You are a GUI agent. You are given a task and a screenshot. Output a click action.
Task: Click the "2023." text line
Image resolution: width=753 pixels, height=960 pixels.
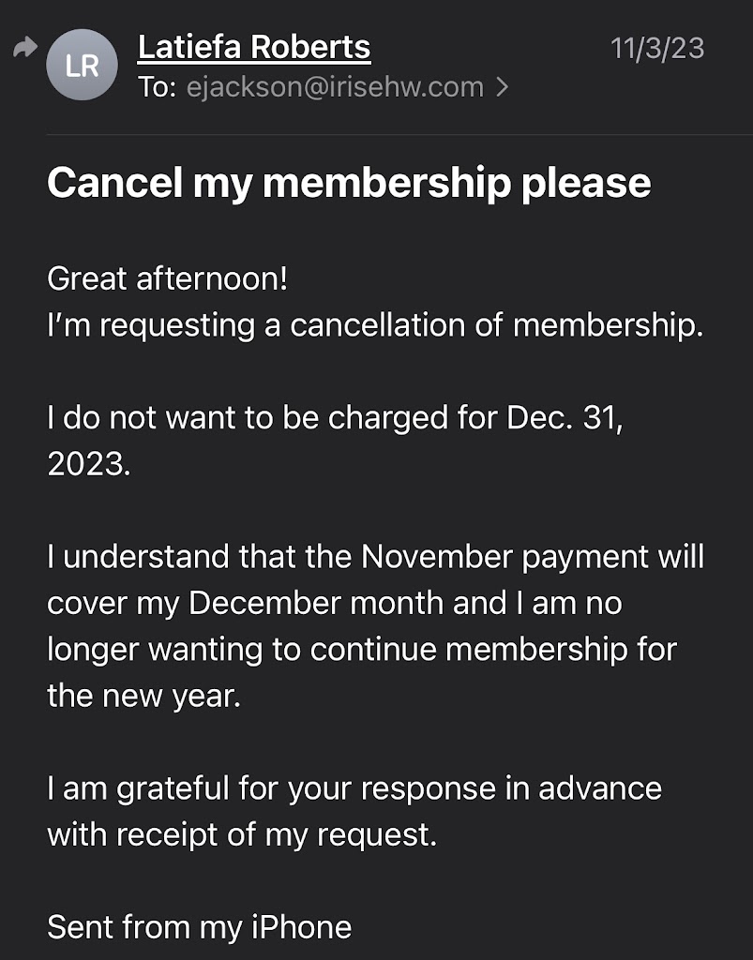click(89, 464)
